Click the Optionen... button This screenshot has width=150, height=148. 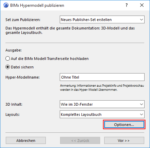pyautogui.click(x=124, y=125)
